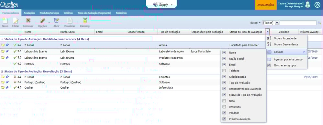Click the search text field
Viewport: 323px width, 125px height.
point(298,23)
